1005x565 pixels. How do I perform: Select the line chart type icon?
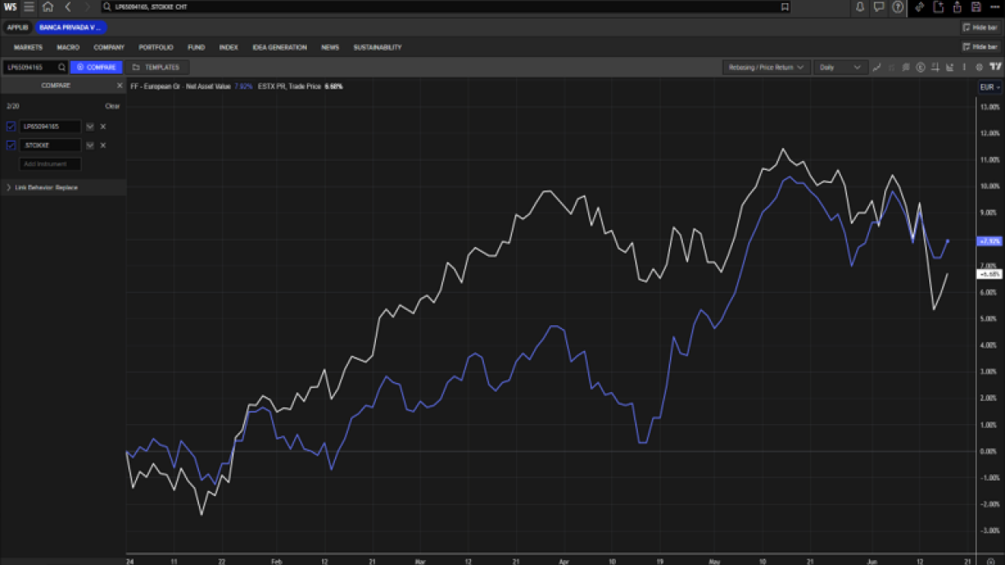click(877, 68)
